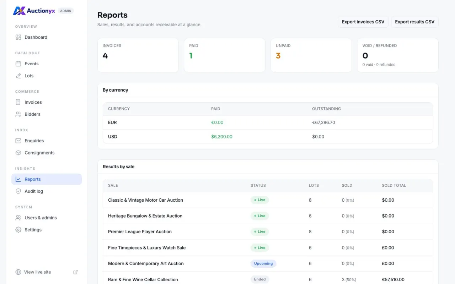
Task: Click the Settings gear icon
Action: coord(18,230)
